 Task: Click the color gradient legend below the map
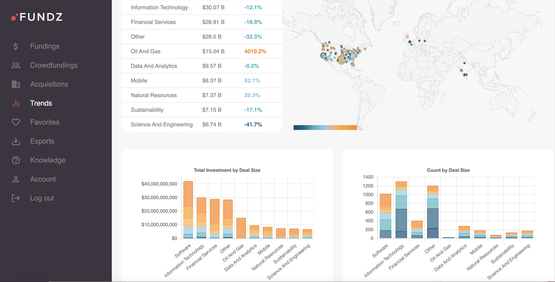325,127
